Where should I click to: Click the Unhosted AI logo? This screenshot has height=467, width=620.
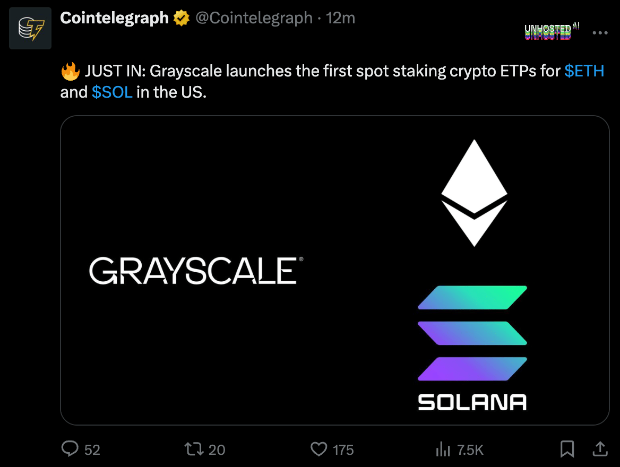coord(549,32)
